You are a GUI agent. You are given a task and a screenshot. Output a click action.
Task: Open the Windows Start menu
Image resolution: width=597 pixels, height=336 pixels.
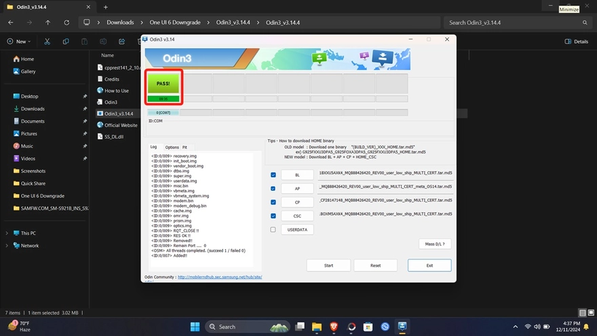coord(195,326)
